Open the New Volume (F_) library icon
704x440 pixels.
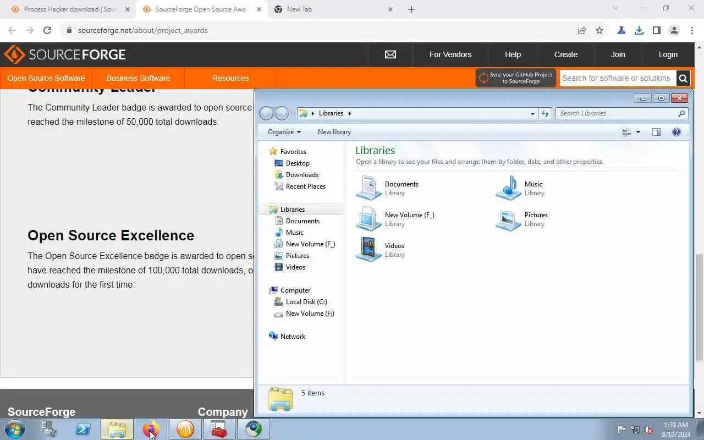369,219
